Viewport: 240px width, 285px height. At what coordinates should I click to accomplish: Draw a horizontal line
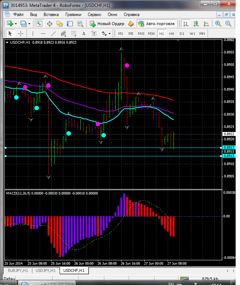(x=43, y=33)
